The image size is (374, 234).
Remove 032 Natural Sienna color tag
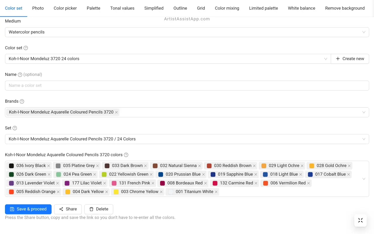pyautogui.click(x=200, y=166)
